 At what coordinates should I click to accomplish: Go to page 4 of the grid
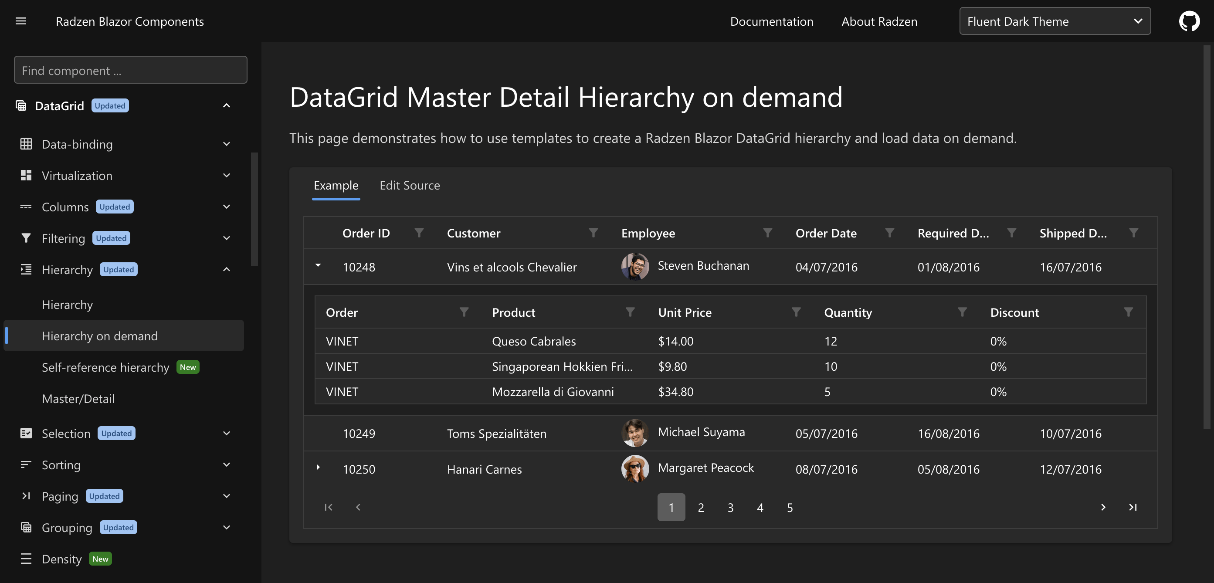[x=760, y=507]
